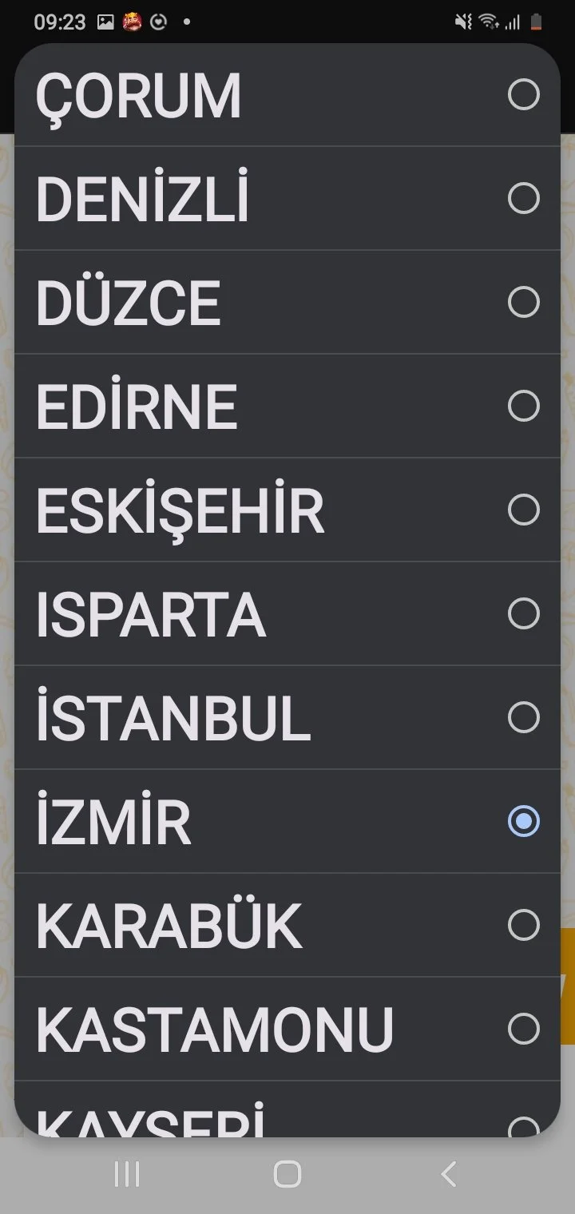Tap the ÇORUM city label
Viewport: 575px width, 1214px height.
pos(138,97)
